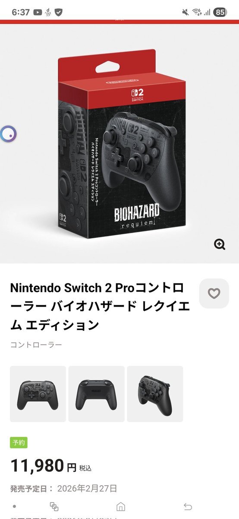Open the recent apps navigation icon
239x519 pixels.
point(54,506)
